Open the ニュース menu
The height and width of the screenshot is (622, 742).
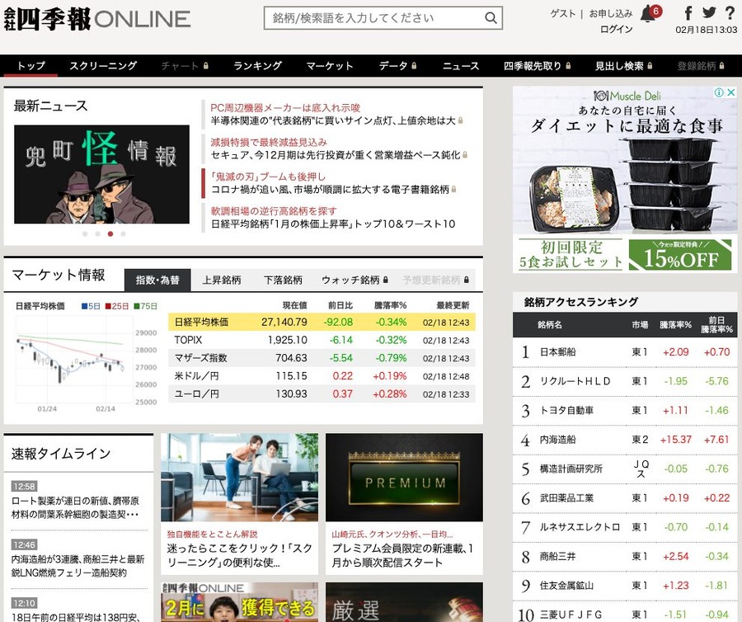(461, 66)
